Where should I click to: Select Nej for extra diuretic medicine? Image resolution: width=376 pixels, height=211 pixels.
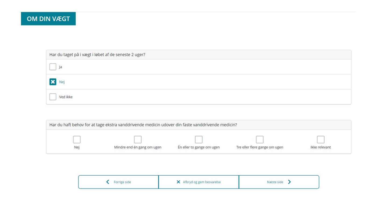[x=77, y=139]
